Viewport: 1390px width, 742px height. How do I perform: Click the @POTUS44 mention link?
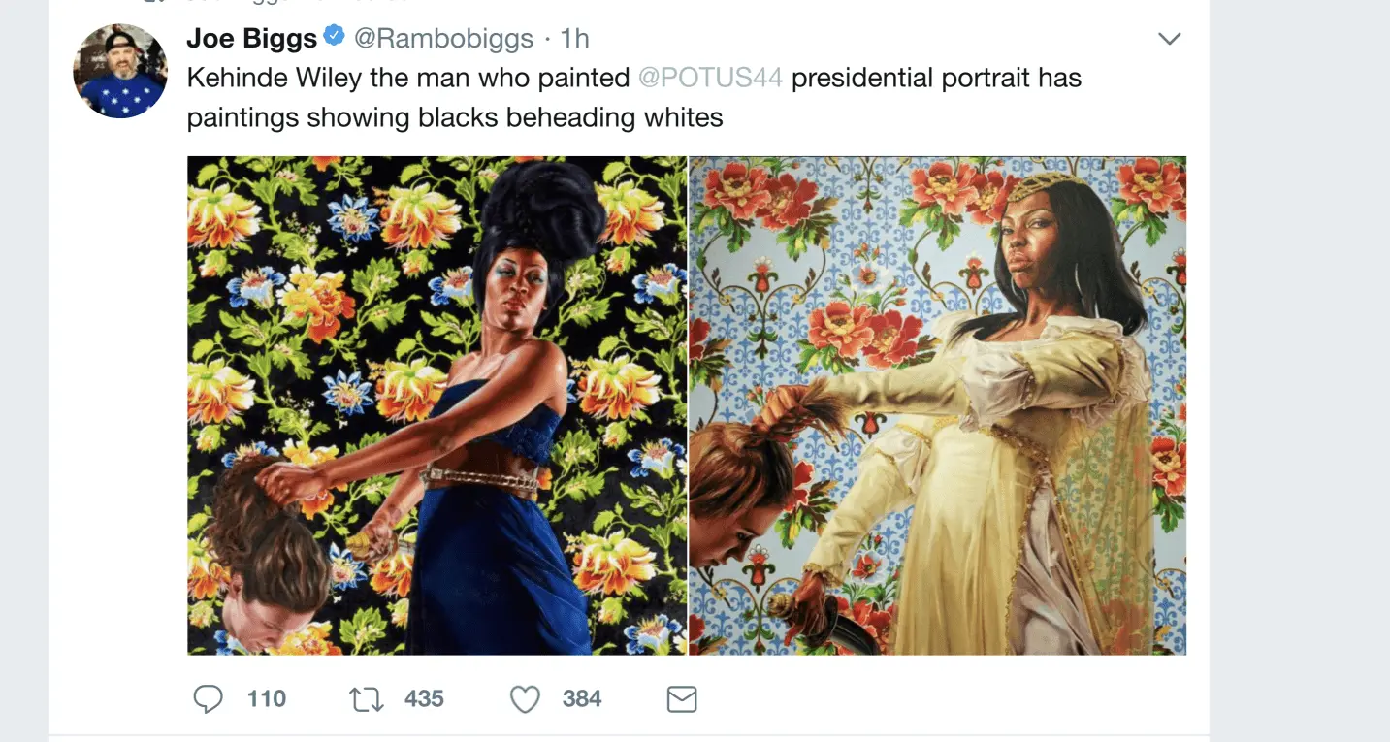tap(710, 78)
